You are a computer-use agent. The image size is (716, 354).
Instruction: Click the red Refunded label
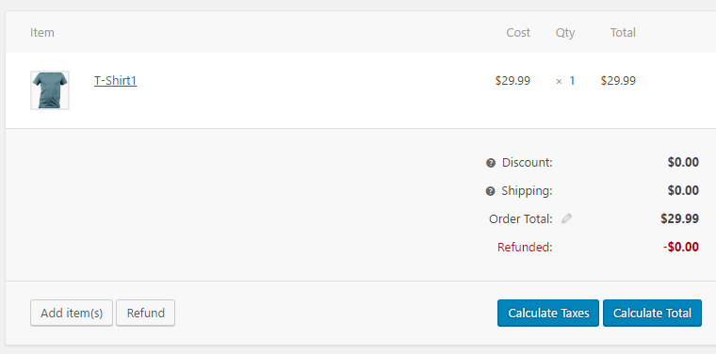pos(525,248)
